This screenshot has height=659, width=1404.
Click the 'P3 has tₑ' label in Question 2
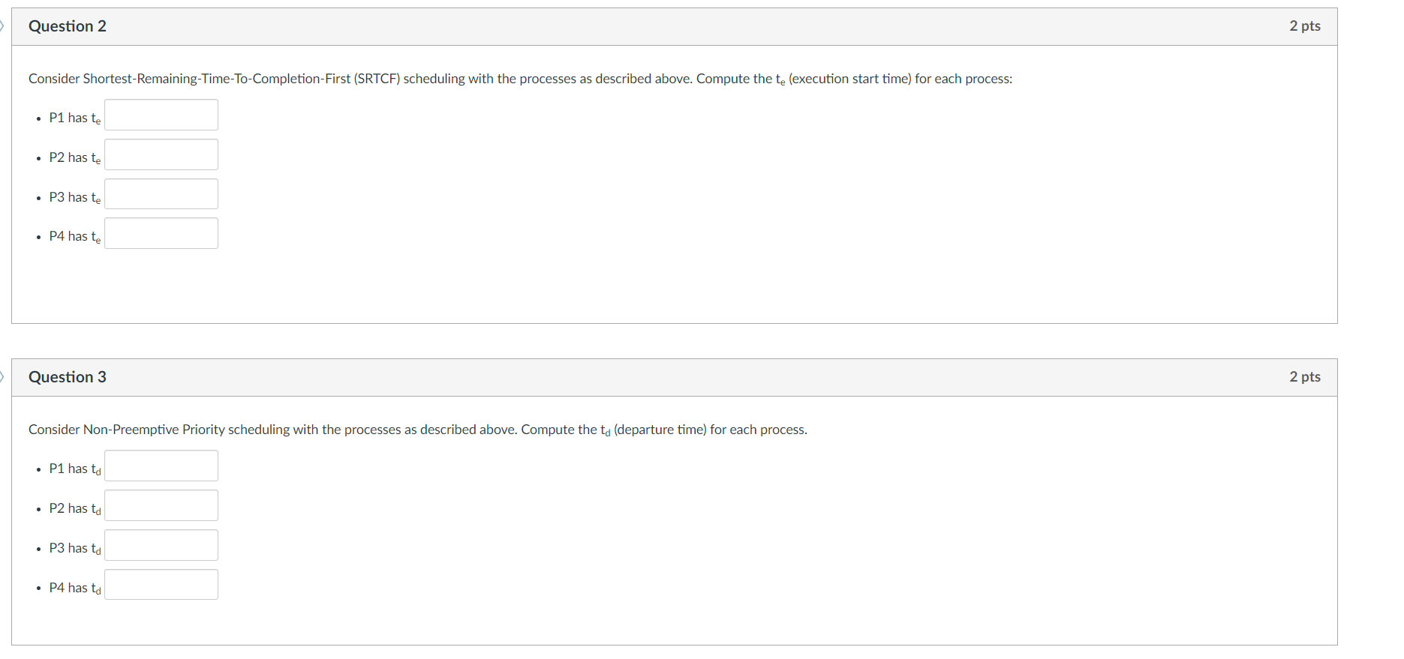pos(75,197)
